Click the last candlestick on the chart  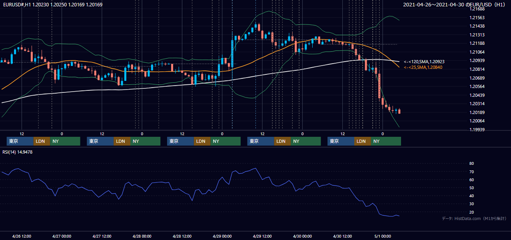399,111
